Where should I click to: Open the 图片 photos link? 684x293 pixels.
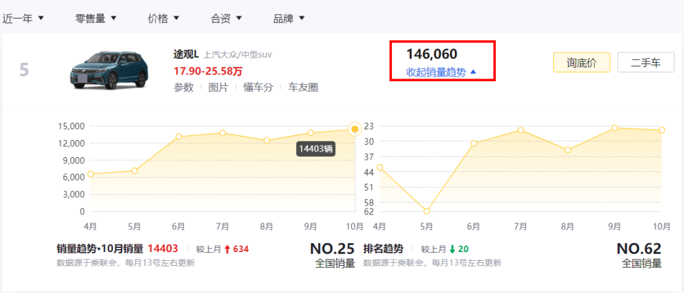(x=218, y=87)
